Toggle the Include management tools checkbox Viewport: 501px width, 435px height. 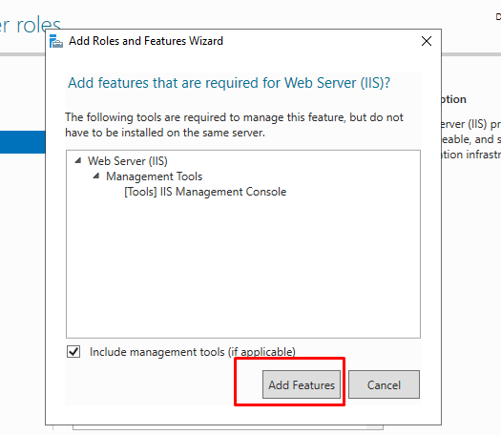pyautogui.click(x=73, y=352)
